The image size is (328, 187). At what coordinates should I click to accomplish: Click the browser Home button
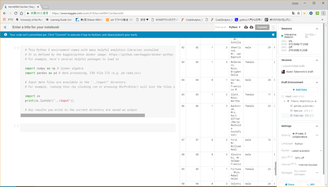tap(21, 13)
